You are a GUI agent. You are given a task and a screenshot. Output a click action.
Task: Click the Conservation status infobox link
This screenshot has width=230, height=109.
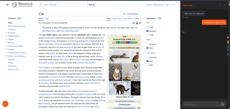pyautogui.click(x=124, y=101)
